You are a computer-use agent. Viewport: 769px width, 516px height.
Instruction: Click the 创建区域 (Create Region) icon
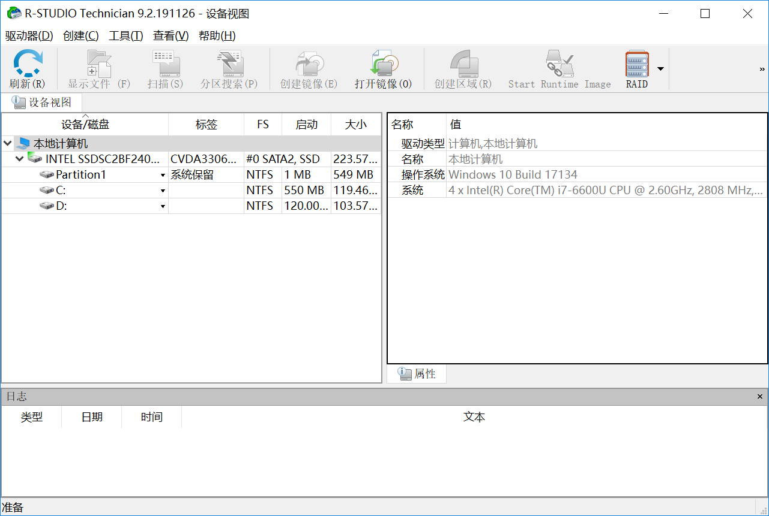[463, 62]
